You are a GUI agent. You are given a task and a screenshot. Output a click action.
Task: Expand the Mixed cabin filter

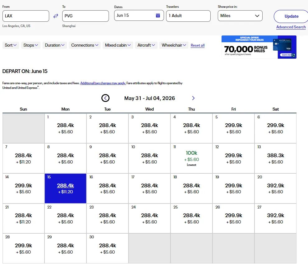click(118, 45)
